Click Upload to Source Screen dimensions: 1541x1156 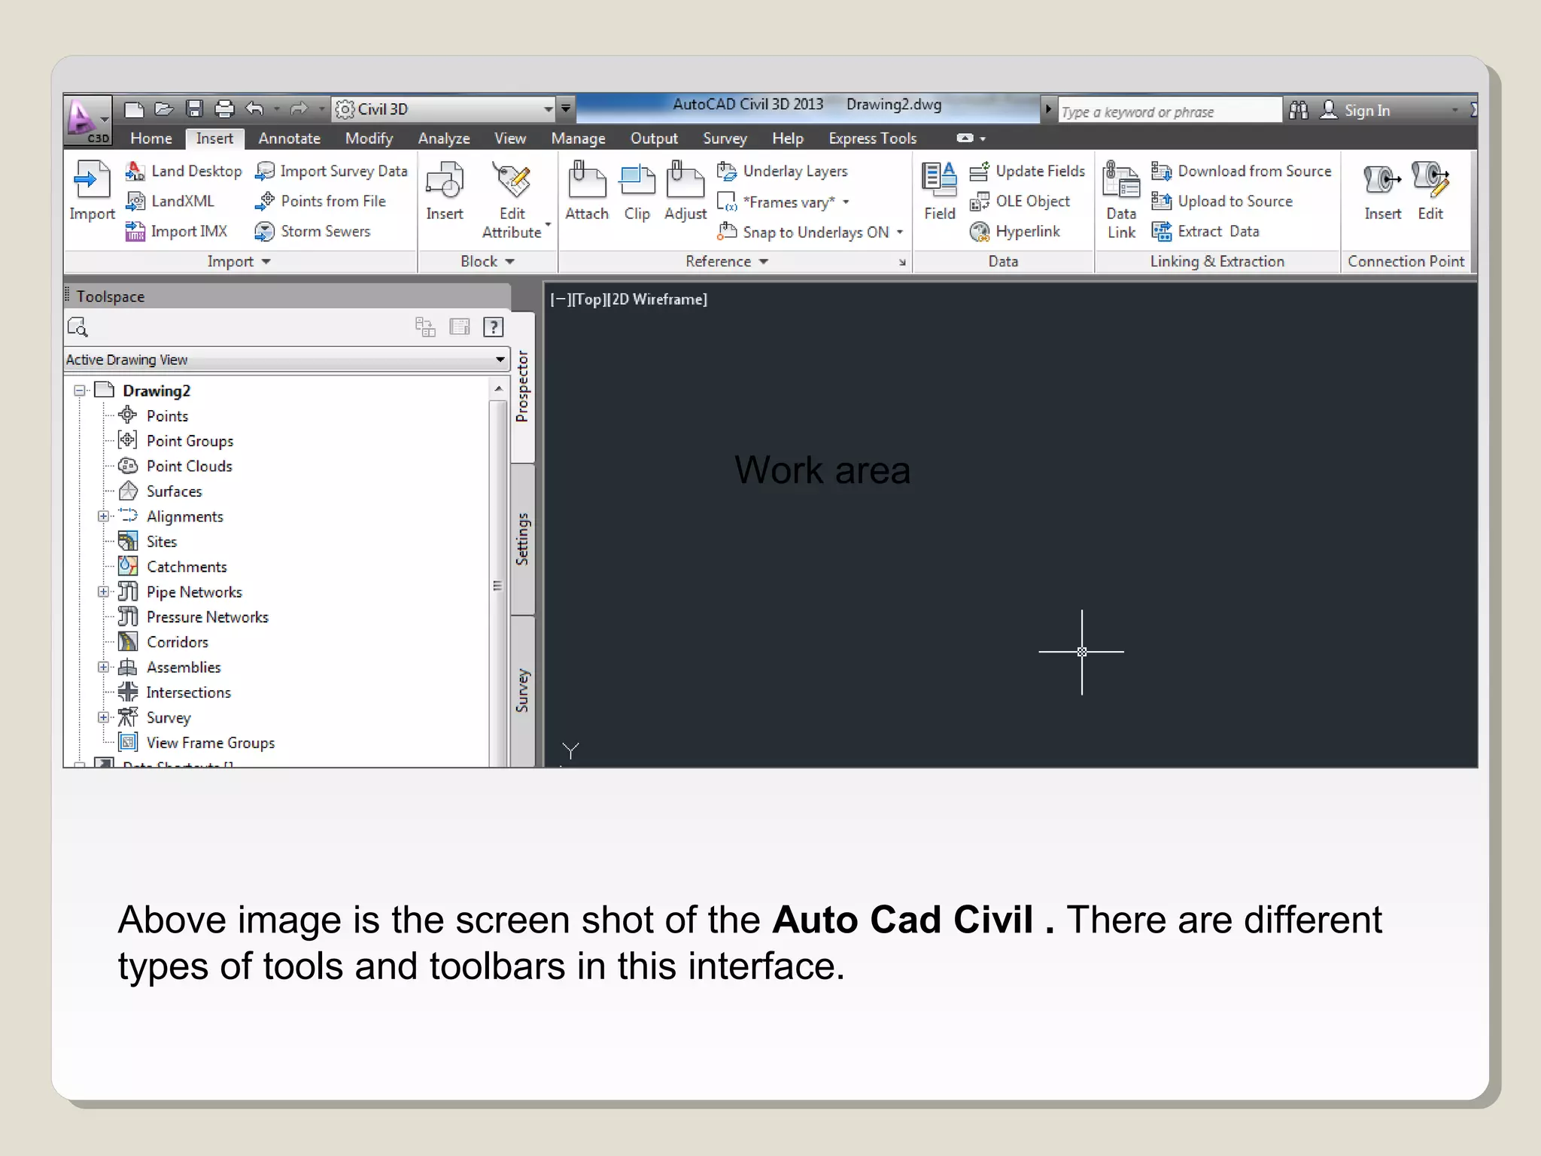click(1222, 202)
